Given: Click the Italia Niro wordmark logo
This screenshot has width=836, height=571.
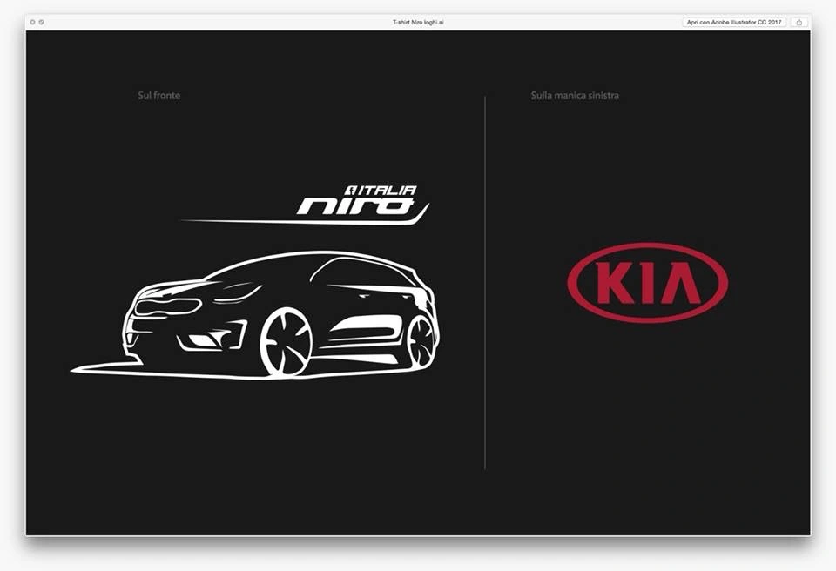Looking at the screenshot, I should (306, 205).
